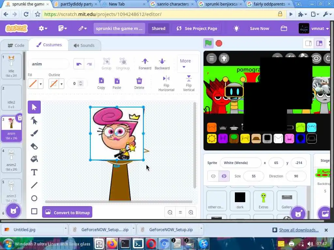Reset paint canvas zoom
This screenshot has height=250, width=334.
point(180,212)
